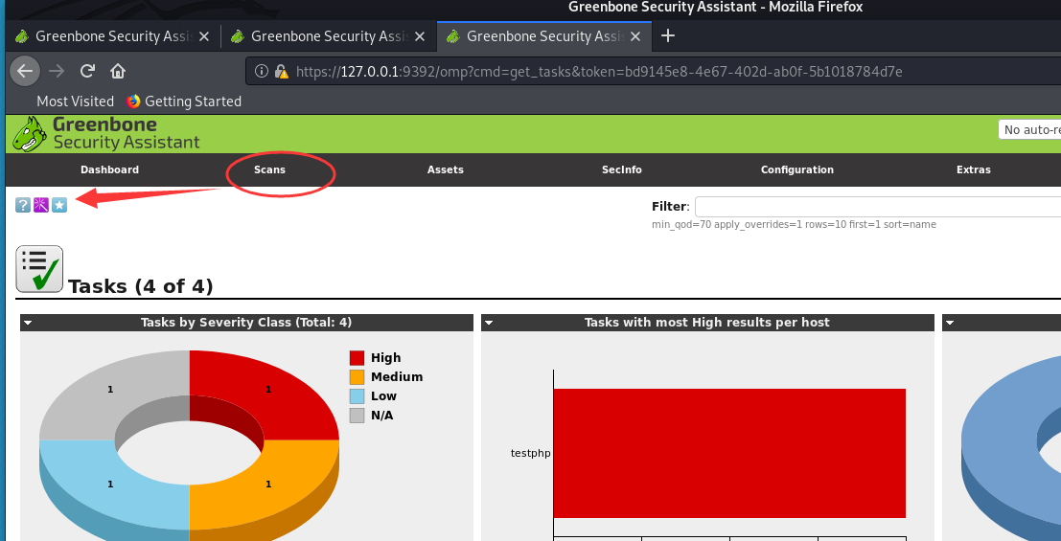The height and width of the screenshot is (541, 1061).
Task: Reload the page with the refresh icon
Action: click(87, 71)
